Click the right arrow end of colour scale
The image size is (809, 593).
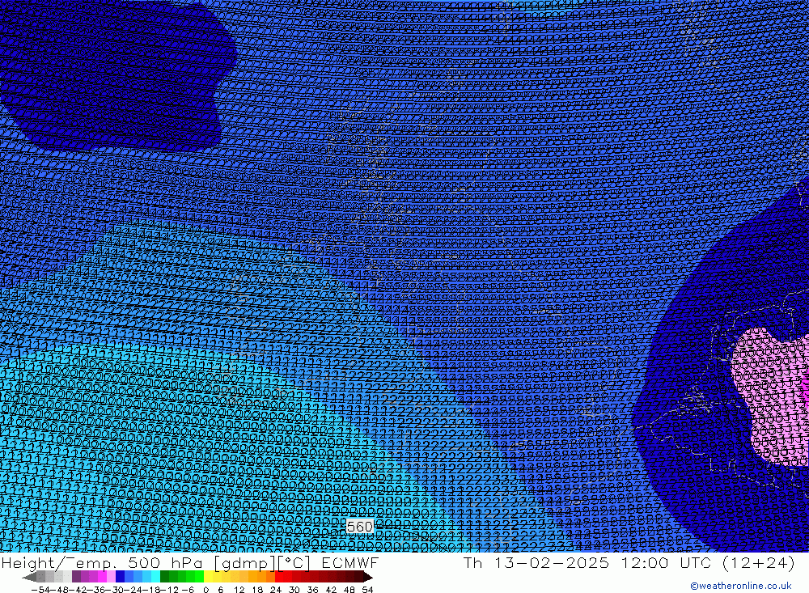click(367, 578)
